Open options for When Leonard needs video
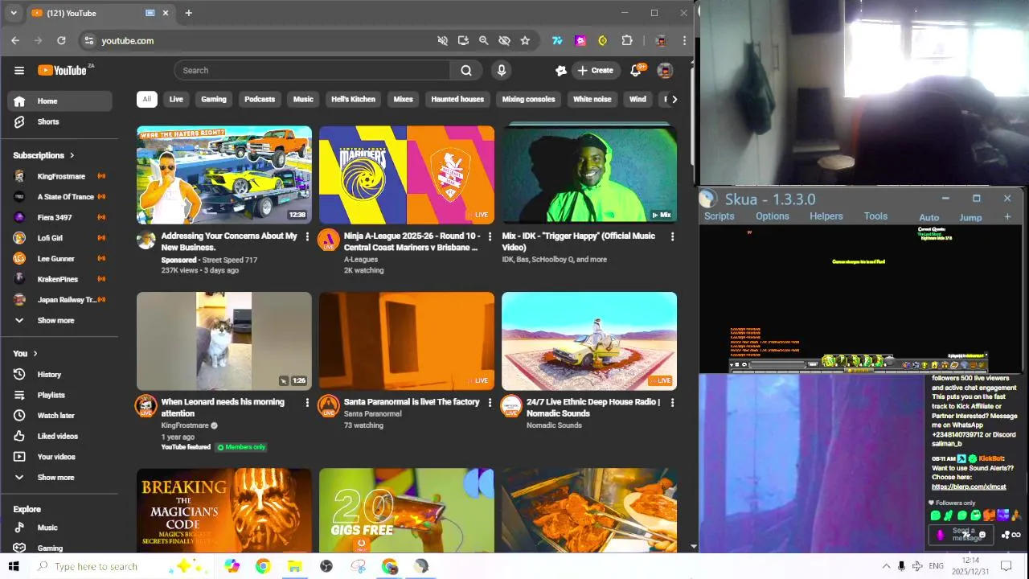This screenshot has width=1029, height=579. click(x=307, y=402)
